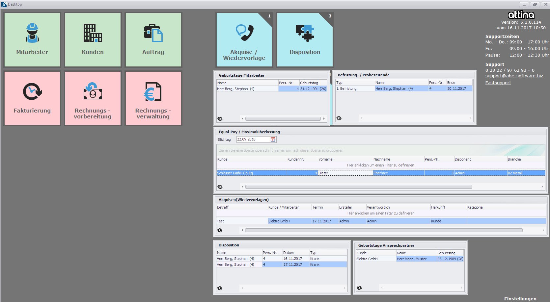Viewport: 550px width, 302px height.
Task: Open the Fakturierung tile
Action: click(x=32, y=98)
